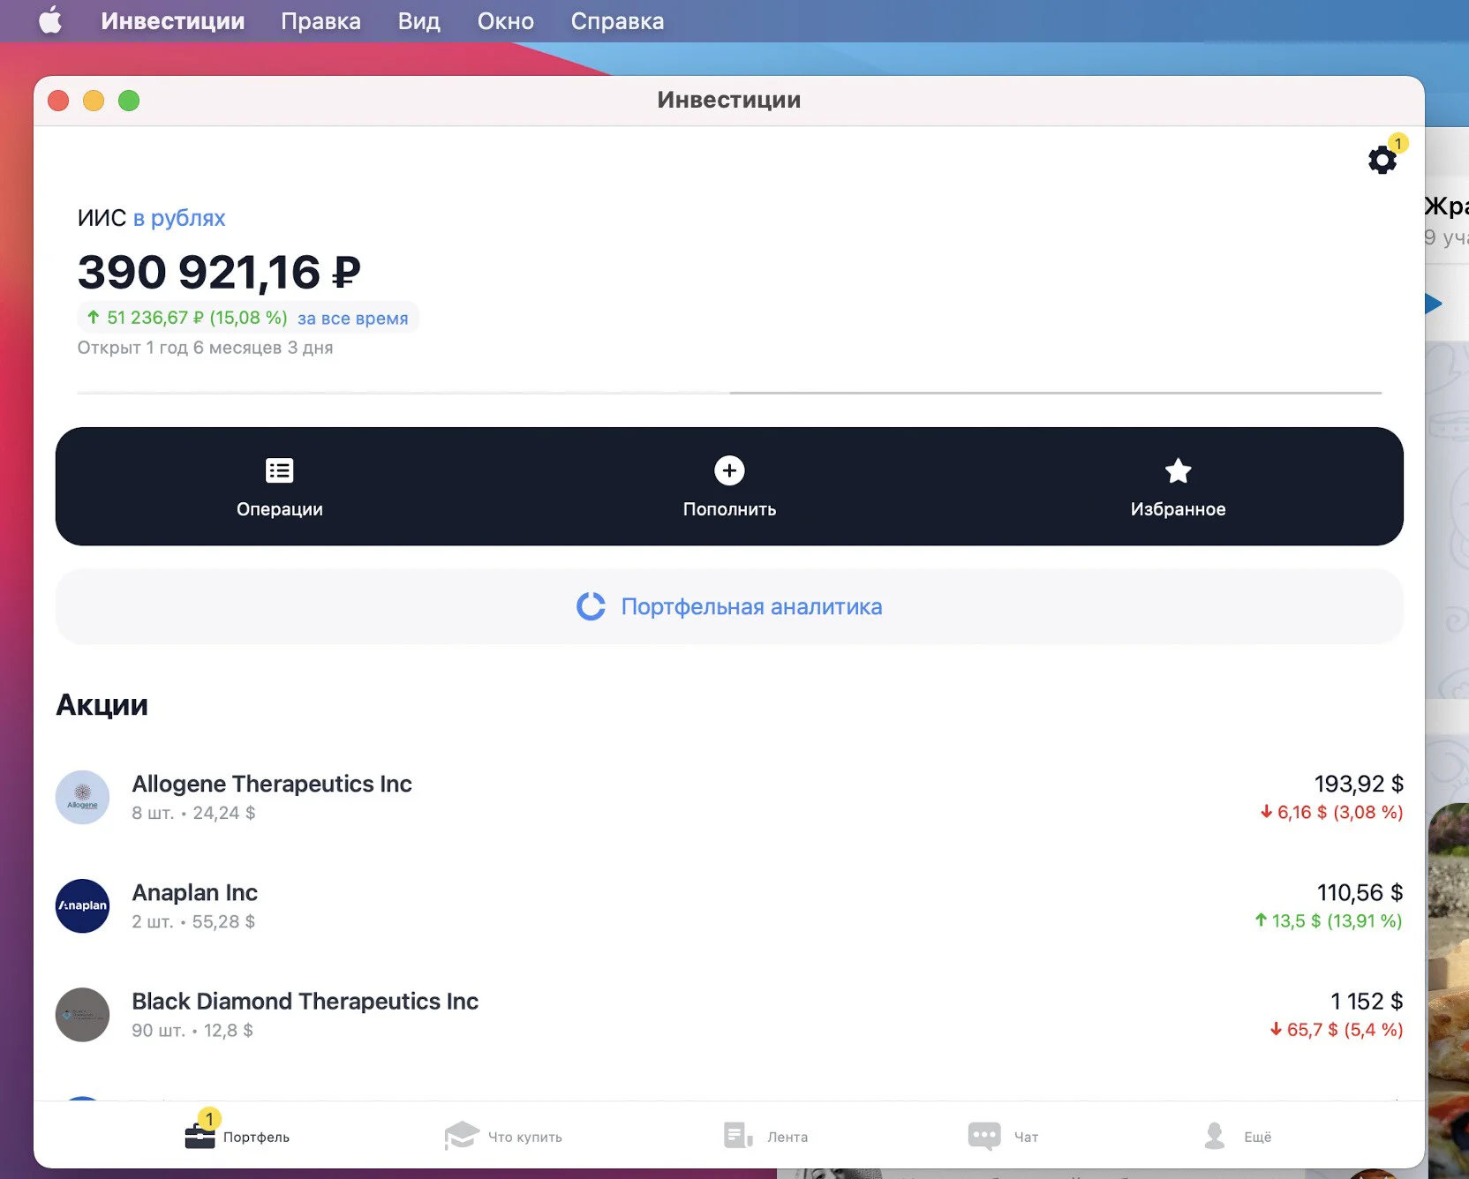The height and width of the screenshot is (1179, 1469).
Task: Click the Что купить tab label
Action: point(524,1137)
